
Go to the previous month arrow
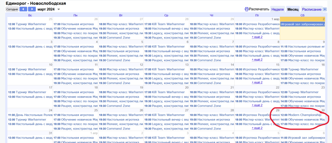(23, 9)
